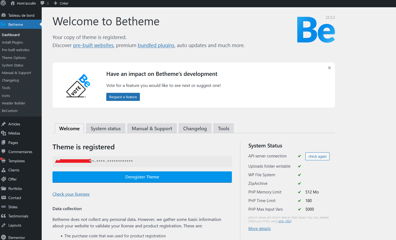Click the PHP Time Limit value 180
The width and height of the screenshot is (396, 240).
[x=309, y=200]
